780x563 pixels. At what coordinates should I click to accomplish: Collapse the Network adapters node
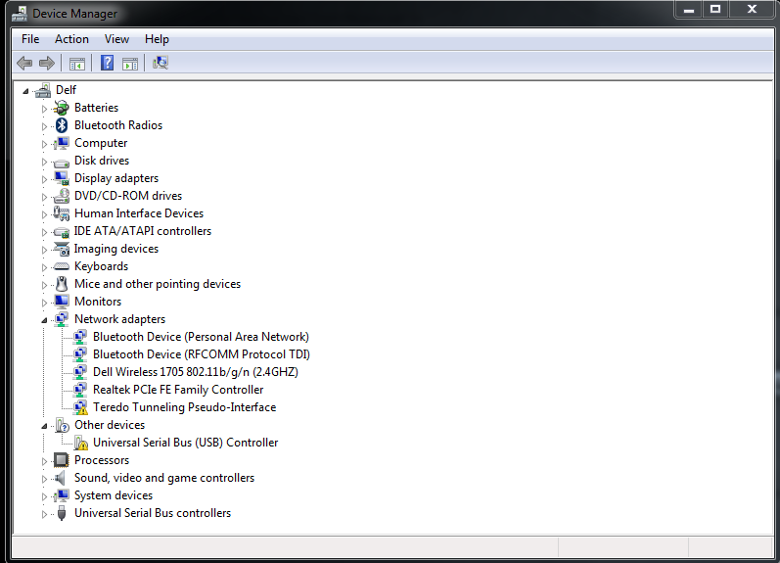tap(44, 320)
